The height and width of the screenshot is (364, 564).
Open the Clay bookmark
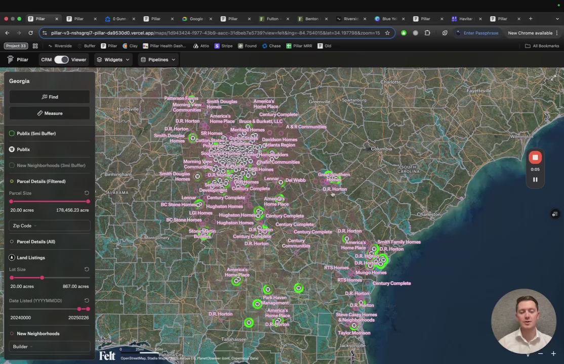(130, 46)
